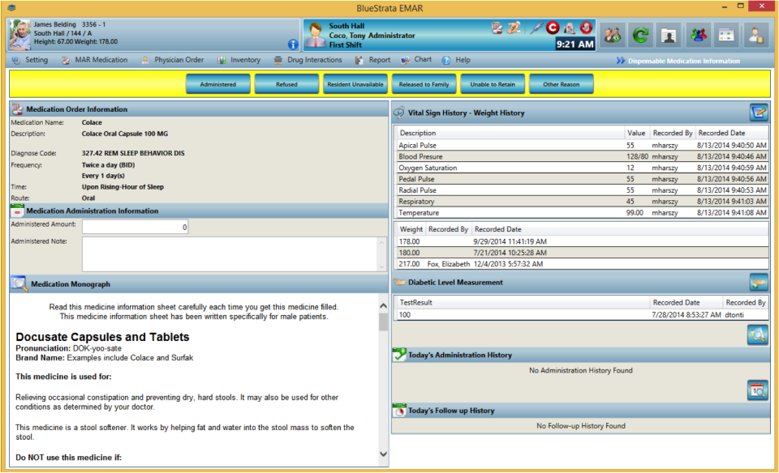Click the red C controlled-substance icon
The width and height of the screenshot is (779, 473).
(x=553, y=27)
